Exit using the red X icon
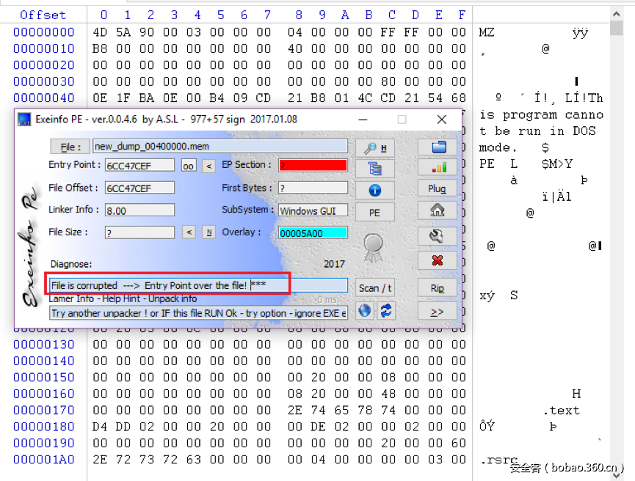Screen dimensions: 635x481 click(438, 260)
